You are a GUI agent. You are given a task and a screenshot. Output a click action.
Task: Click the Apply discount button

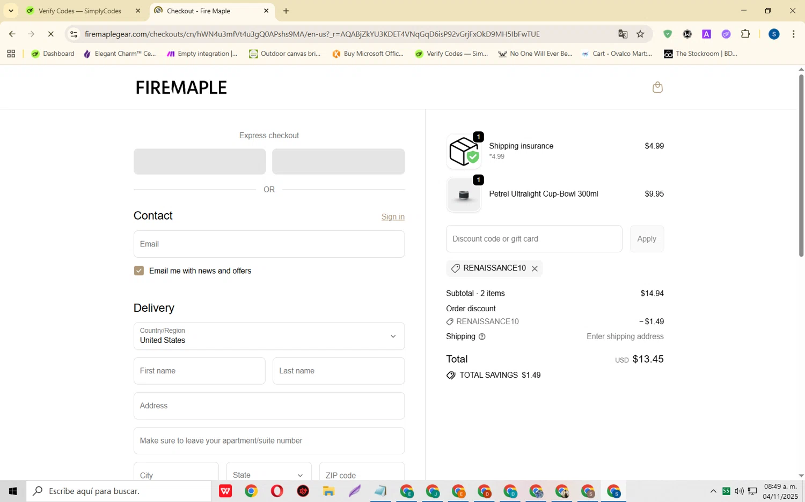click(x=647, y=239)
